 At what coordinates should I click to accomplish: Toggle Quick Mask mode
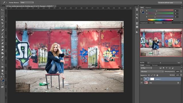point(2,84)
